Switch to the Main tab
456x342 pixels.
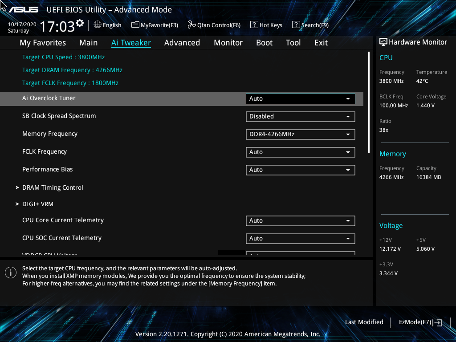click(89, 43)
